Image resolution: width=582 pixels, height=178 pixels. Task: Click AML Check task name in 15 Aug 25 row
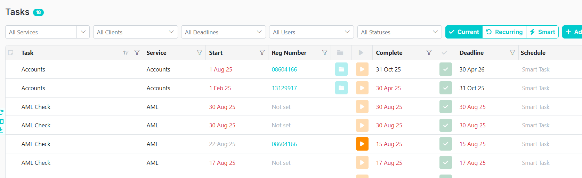click(x=36, y=144)
